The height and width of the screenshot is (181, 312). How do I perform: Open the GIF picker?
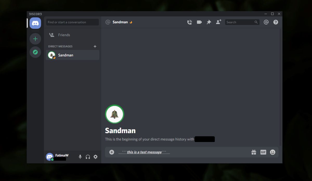click(x=263, y=152)
